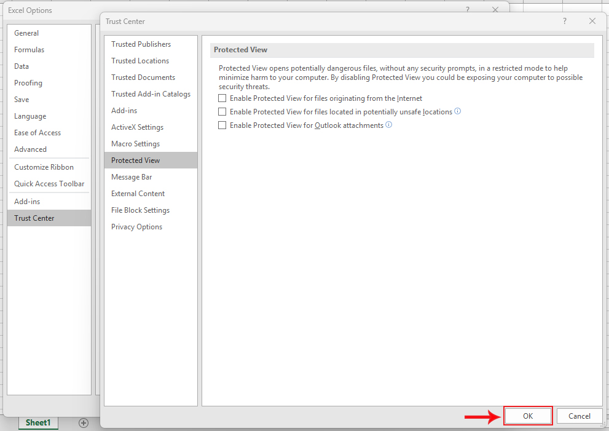Image resolution: width=609 pixels, height=431 pixels.
Task: Open Advanced in Excel Options list
Action: tap(30, 149)
